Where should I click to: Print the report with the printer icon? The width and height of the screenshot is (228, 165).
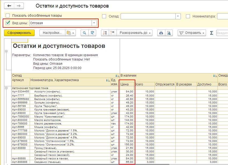click(x=161, y=33)
